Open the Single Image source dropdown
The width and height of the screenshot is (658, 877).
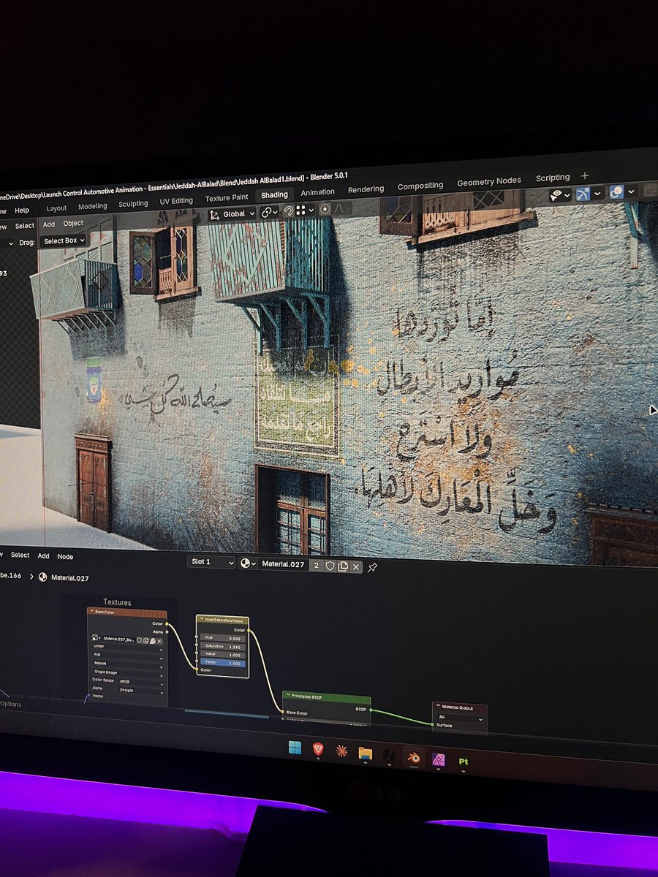coord(127,672)
